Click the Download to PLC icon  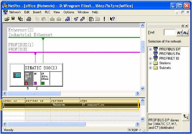[x=52, y=19]
